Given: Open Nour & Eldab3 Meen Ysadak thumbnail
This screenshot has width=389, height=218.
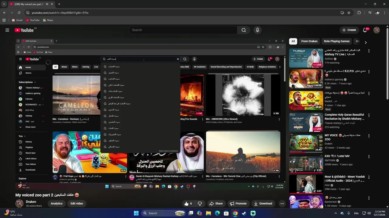Looking at the screenshot, I should pyautogui.click(x=306, y=185).
